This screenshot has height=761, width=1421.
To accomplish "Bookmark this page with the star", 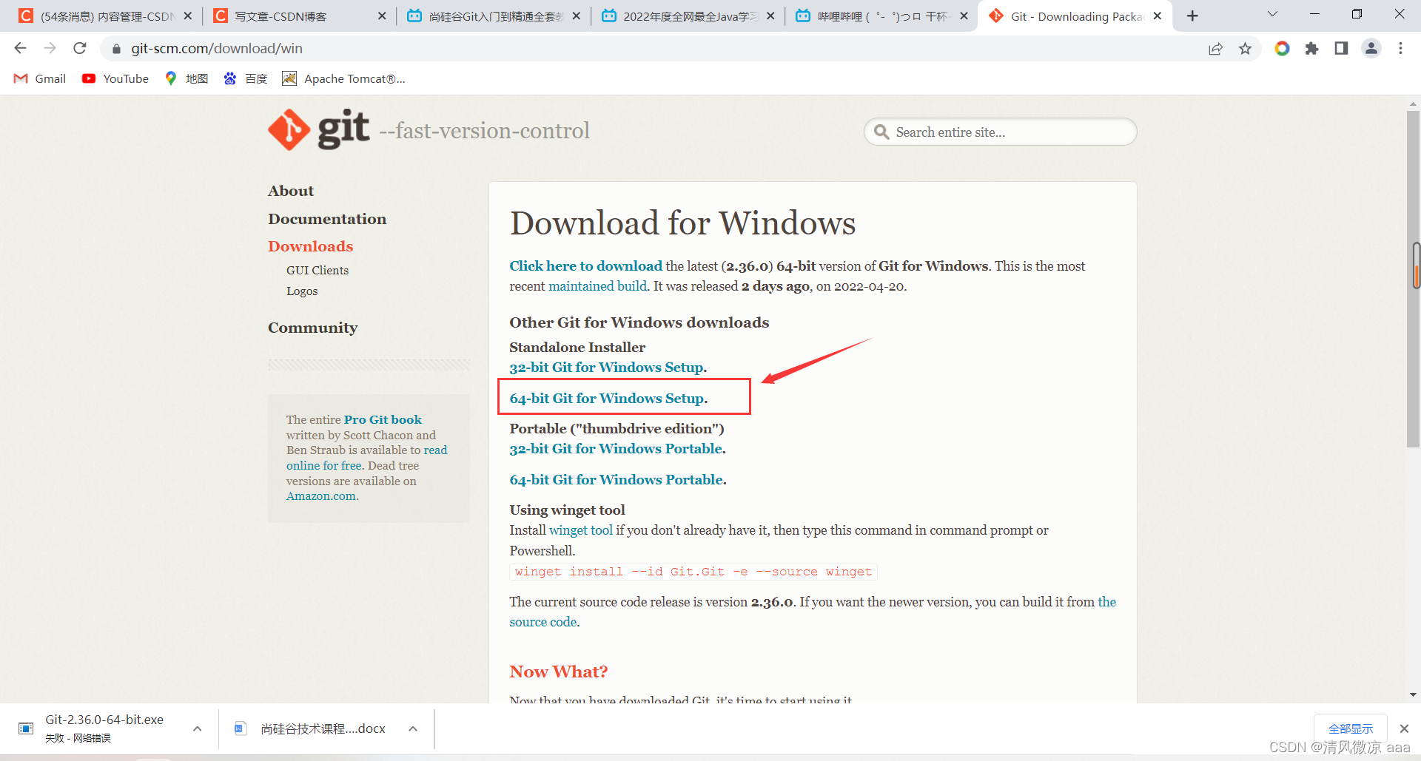I will click(1245, 49).
